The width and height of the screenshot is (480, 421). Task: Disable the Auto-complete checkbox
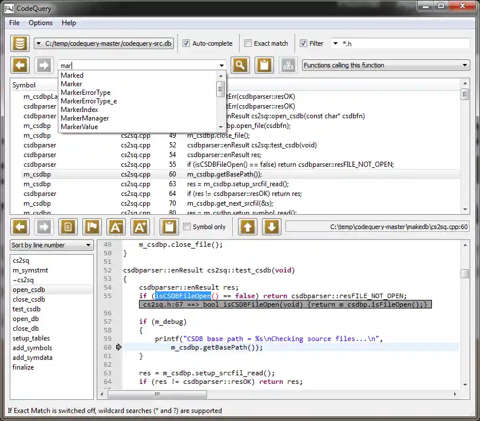tap(186, 43)
